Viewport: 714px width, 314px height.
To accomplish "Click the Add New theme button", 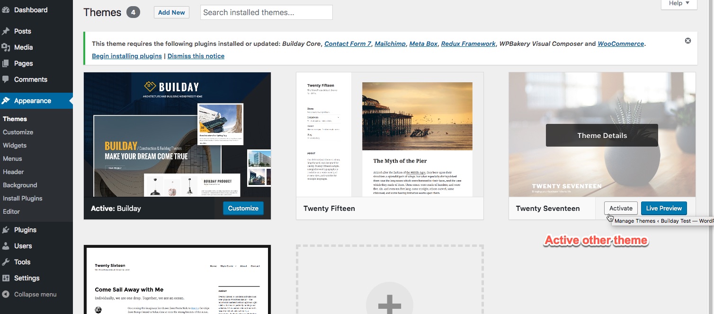I will pyautogui.click(x=171, y=12).
